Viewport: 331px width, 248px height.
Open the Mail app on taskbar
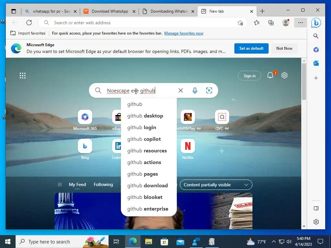pyautogui.click(x=180, y=242)
